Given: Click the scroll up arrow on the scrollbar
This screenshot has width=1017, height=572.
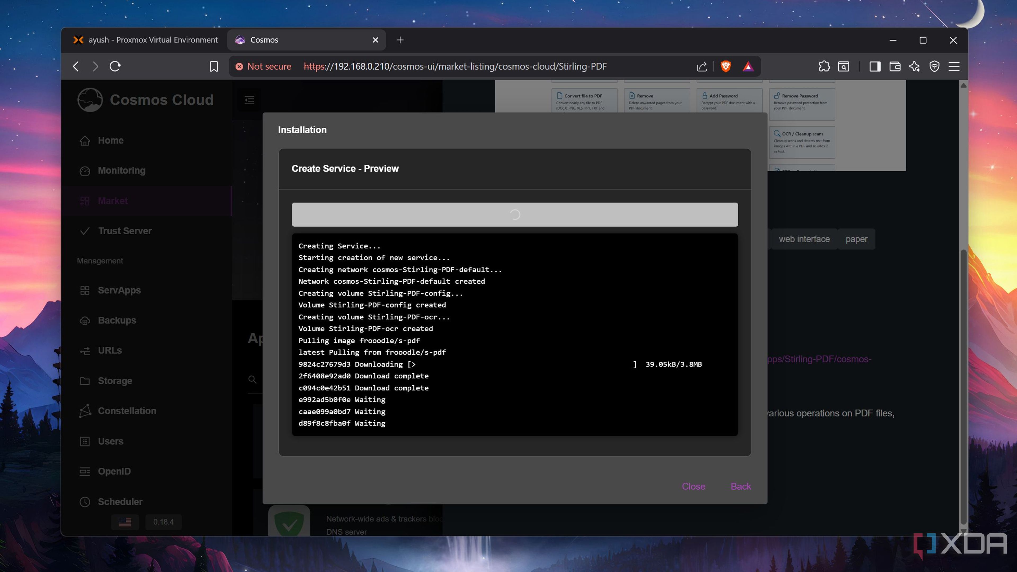Looking at the screenshot, I should tap(963, 85).
